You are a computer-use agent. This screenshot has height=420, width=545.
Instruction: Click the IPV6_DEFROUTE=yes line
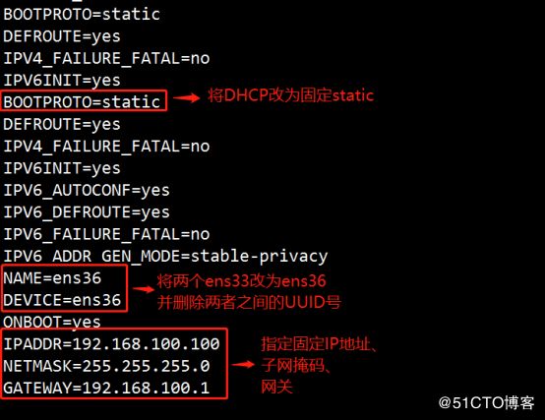(x=87, y=212)
